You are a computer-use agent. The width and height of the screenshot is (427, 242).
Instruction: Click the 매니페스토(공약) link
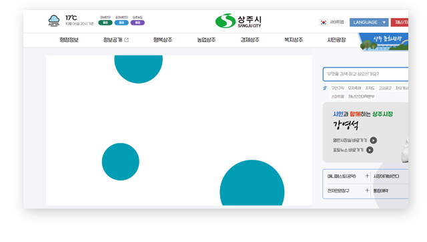pyautogui.click(x=342, y=176)
